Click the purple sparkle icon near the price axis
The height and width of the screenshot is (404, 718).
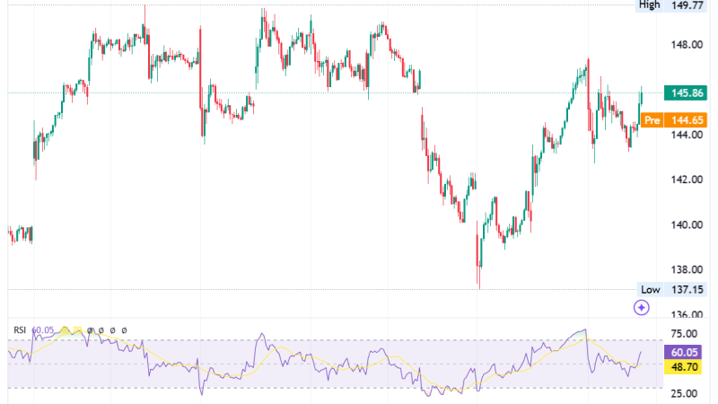(641, 307)
